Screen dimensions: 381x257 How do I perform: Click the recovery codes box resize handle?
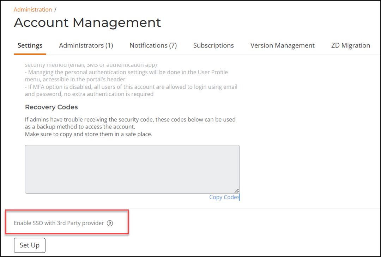[x=237, y=190]
